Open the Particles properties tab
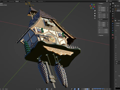The image size is (120, 90). [113, 26]
